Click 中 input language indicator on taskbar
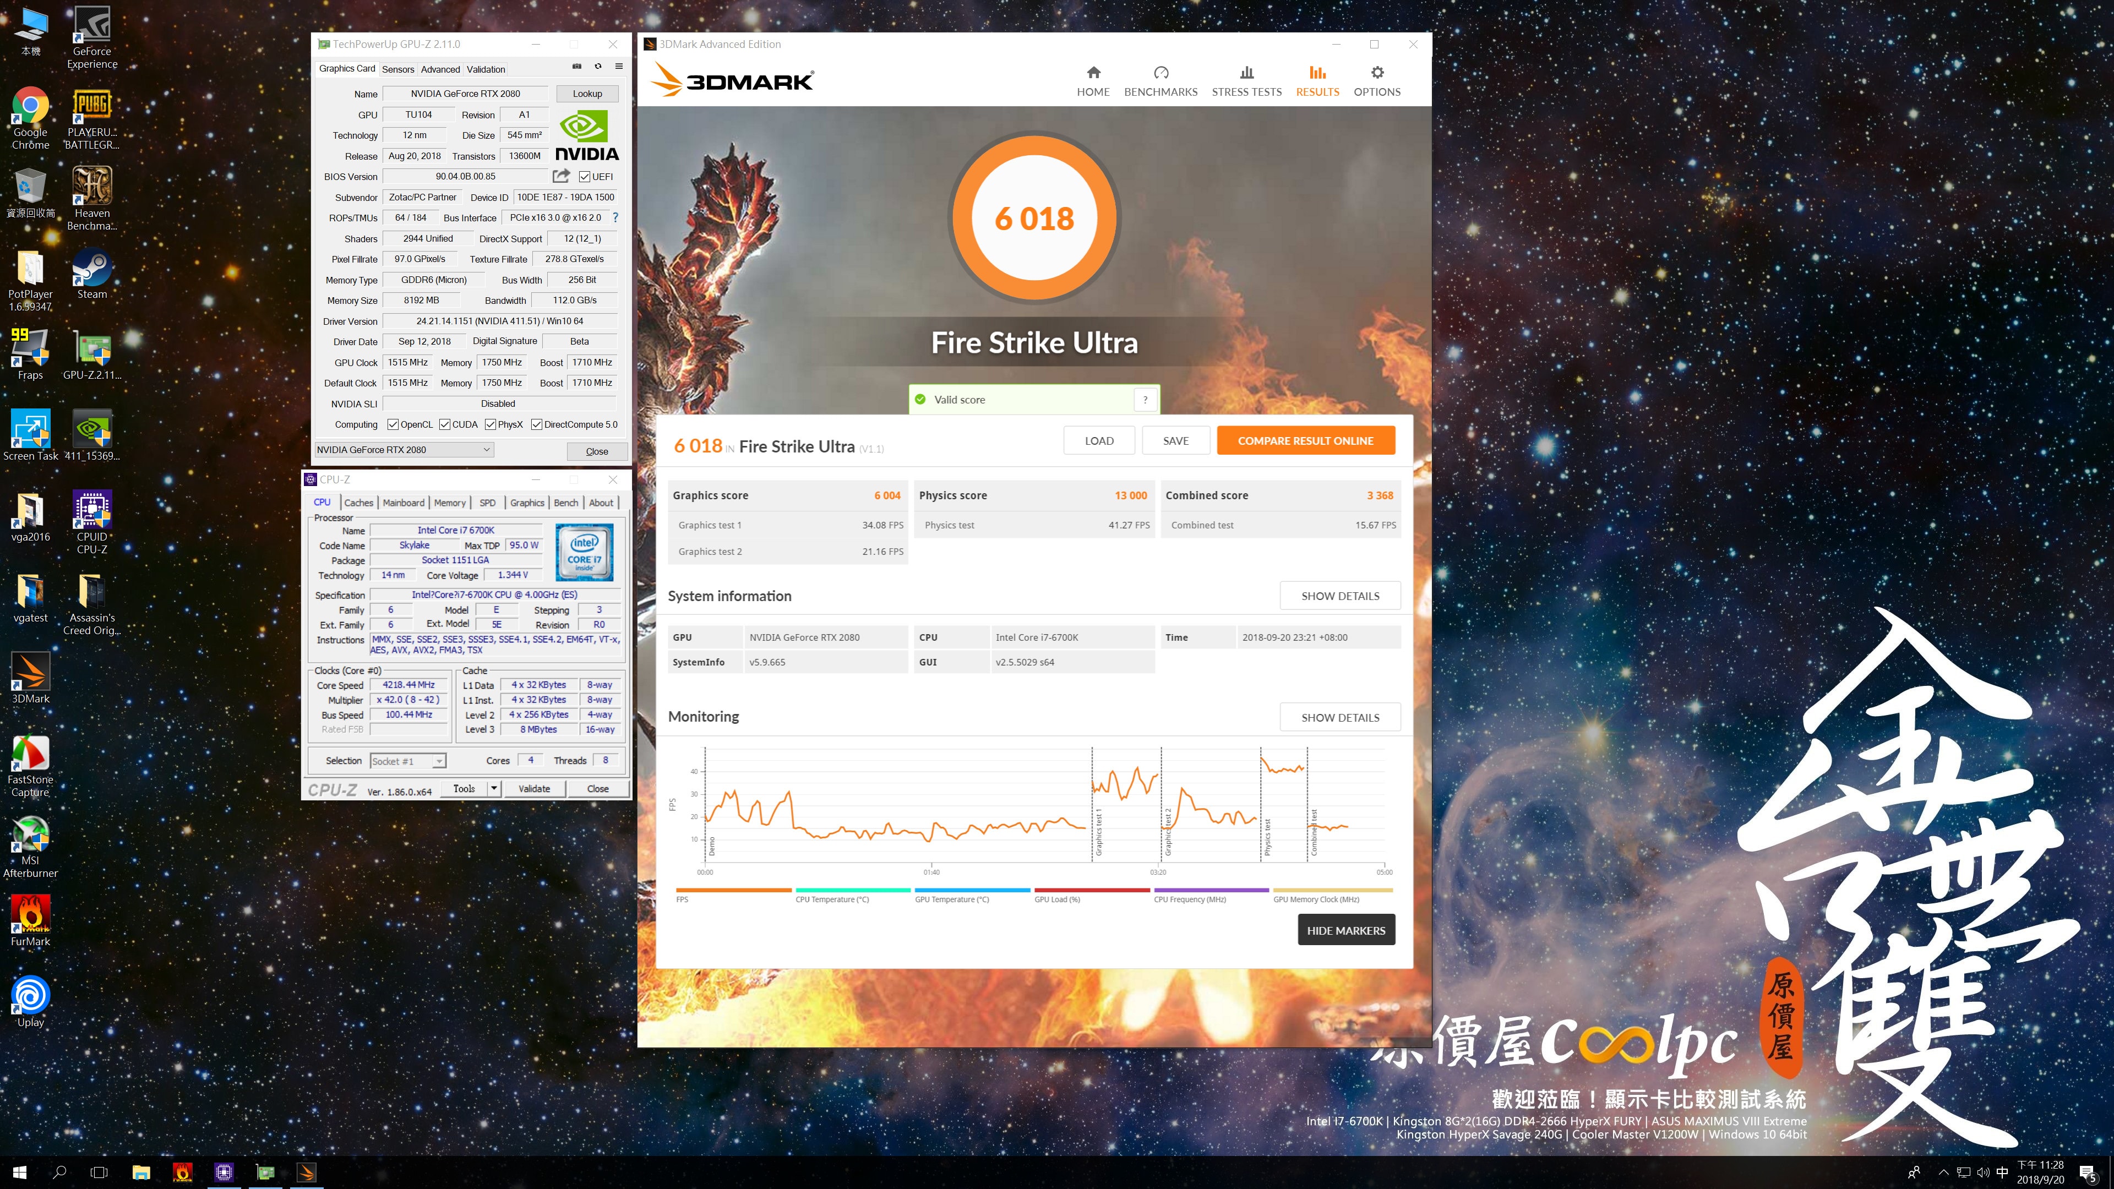The width and height of the screenshot is (2114, 1189). (2002, 1172)
